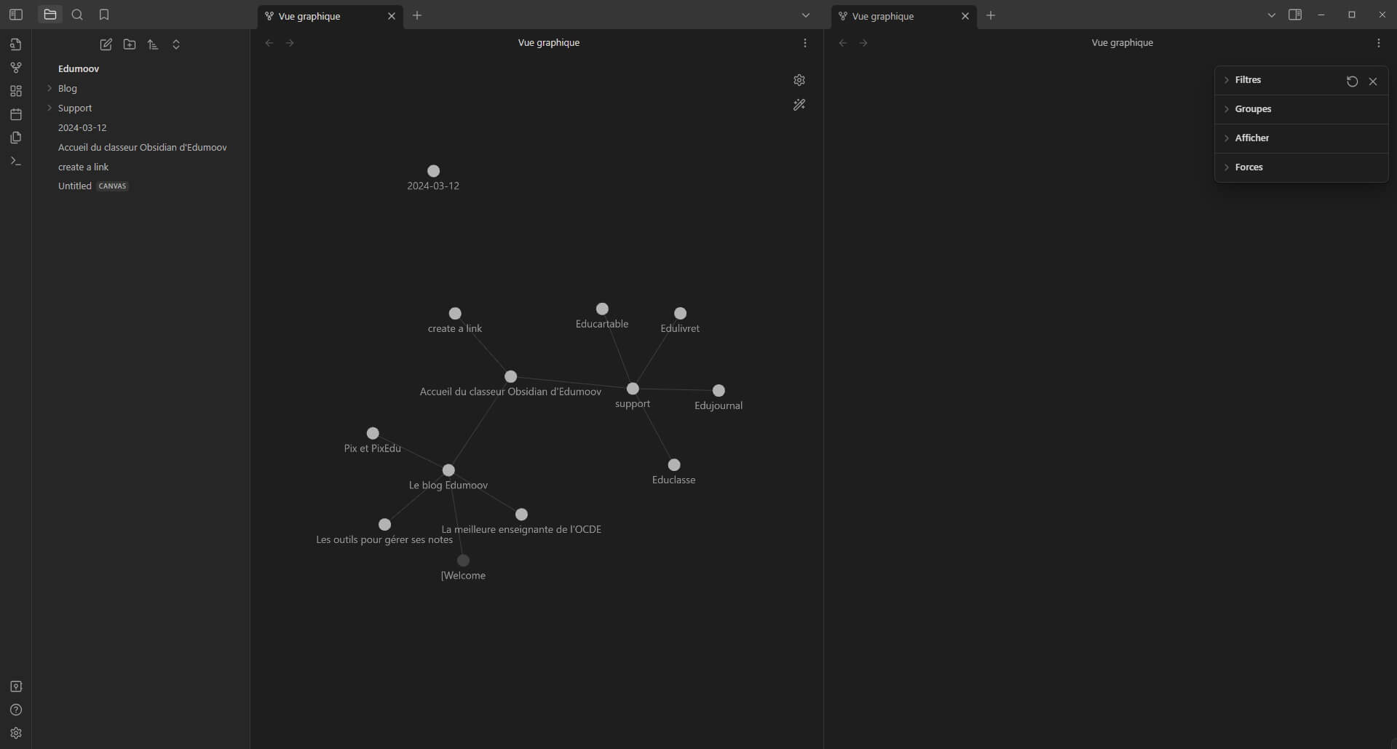The width and height of the screenshot is (1397, 749).
Task: Add new tab in right pane
Action: coord(991,15)
